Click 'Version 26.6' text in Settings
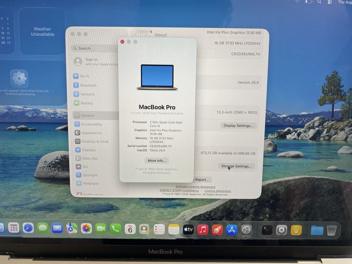This screenshot has width=352, height=264. coord(248,82)
